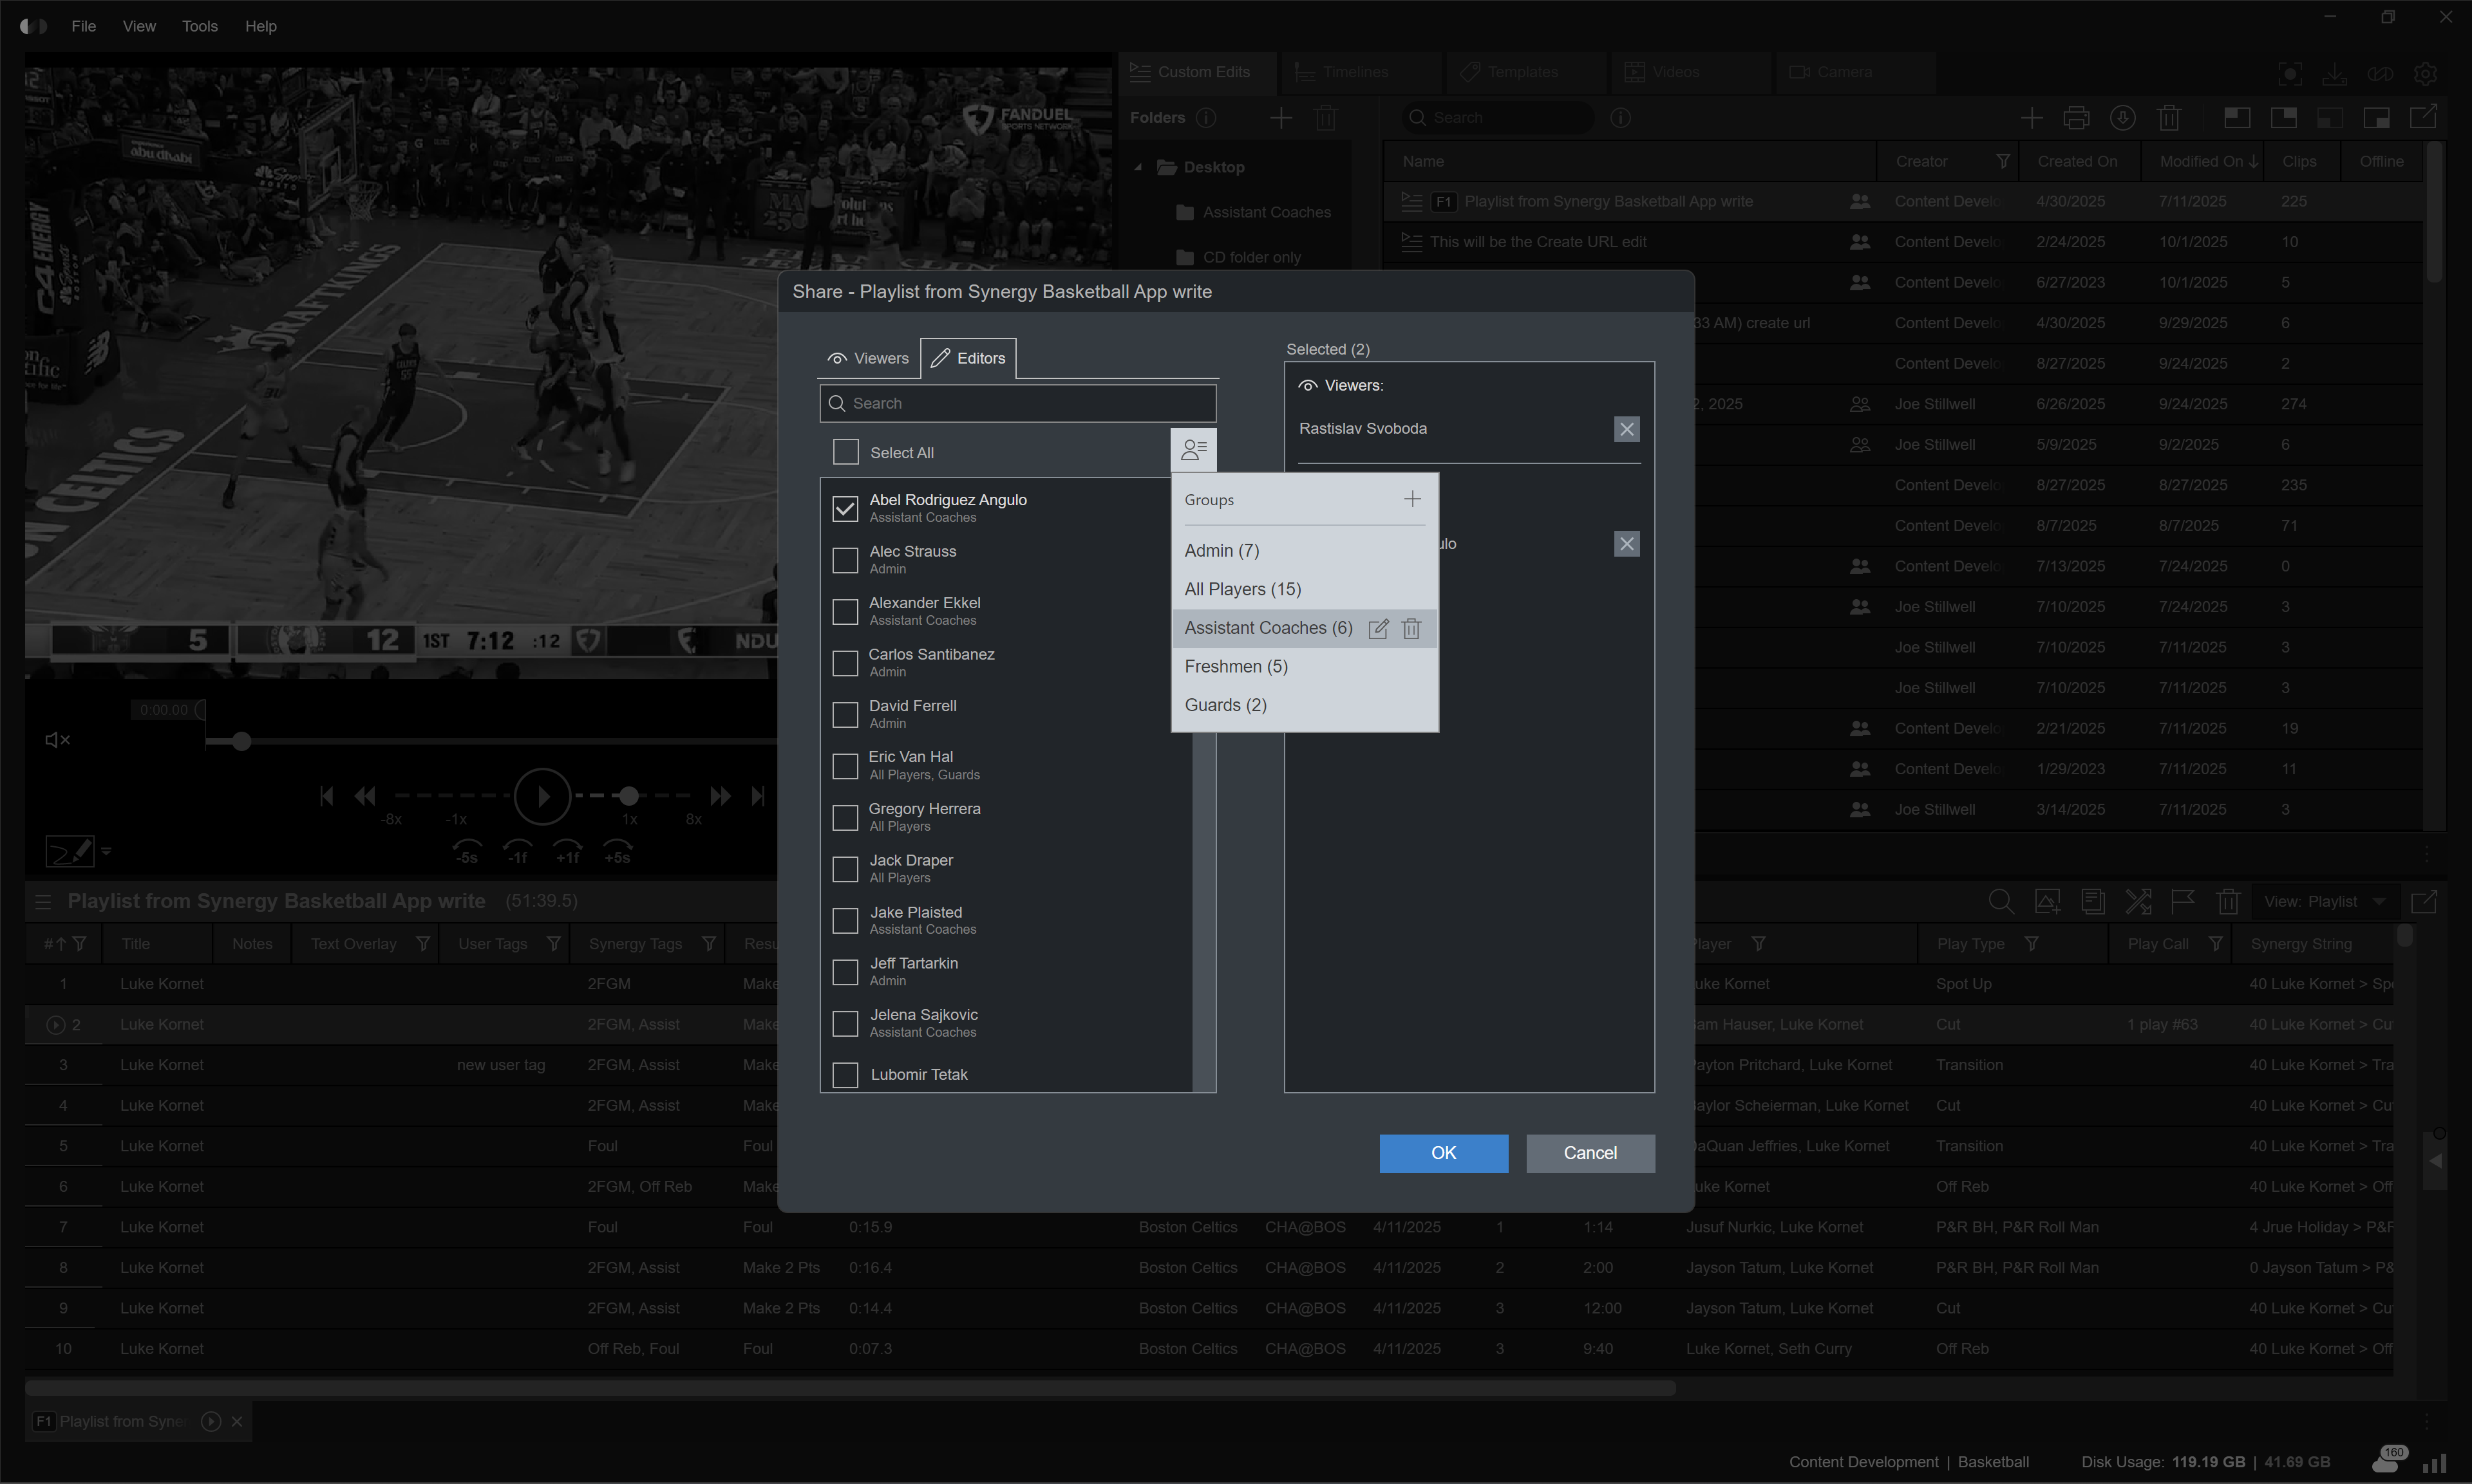2472x1484 pixels.
Task: Select the All Players (15) group
Action: 1243,589
